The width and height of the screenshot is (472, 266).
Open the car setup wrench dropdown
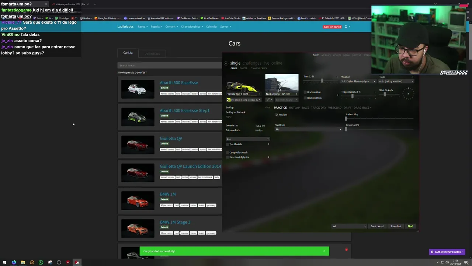coord(269,100)
